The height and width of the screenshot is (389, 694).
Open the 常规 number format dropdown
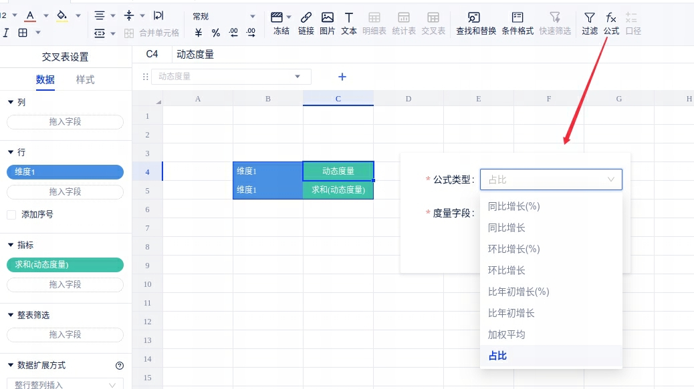pyautogui.click(x=224, y=17)
